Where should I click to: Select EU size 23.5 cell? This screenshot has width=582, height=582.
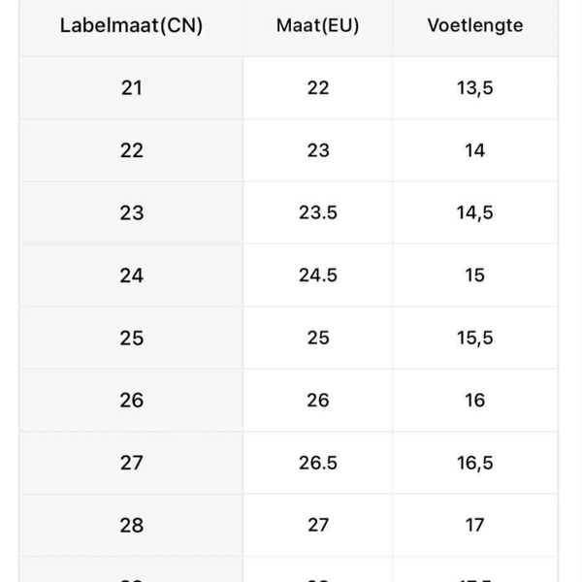317,212
